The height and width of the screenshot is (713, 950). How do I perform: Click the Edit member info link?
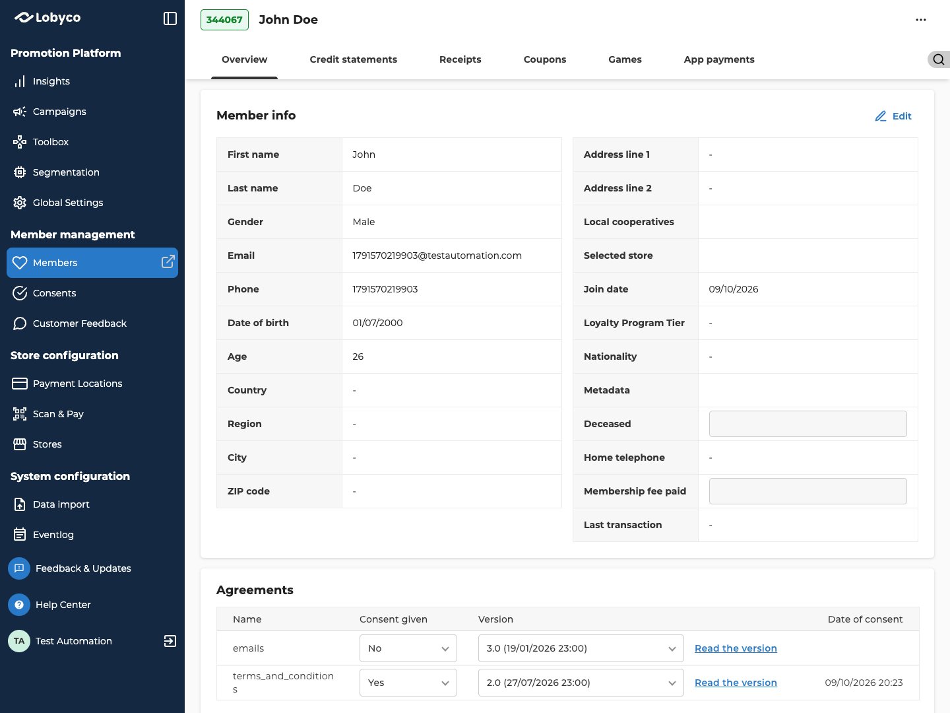[893, 116]
